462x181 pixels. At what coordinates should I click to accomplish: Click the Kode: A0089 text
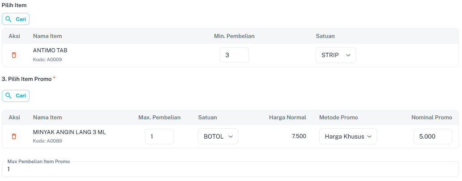(47, 141)
